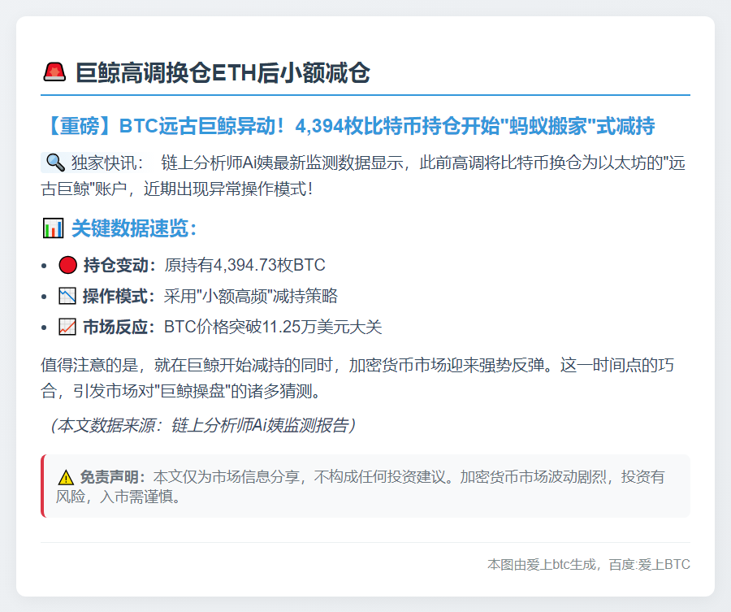Click the bar chart icon beside 关键数据速览
This screenshot has height=612, width=731.
(51, 228)
